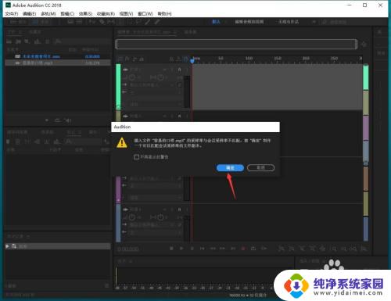Click the Move Playhead to Previous button
391x301 pixels.
click(x=202, y=249)
